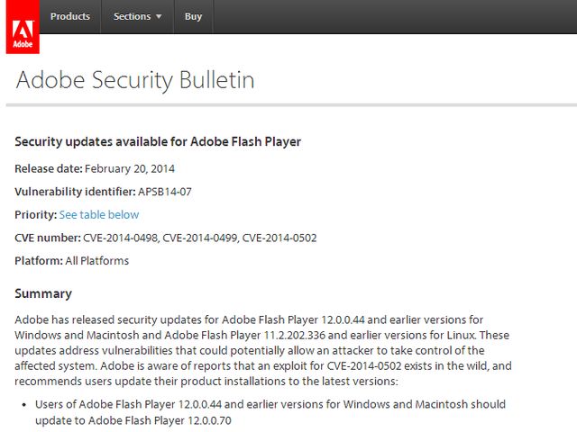The height and width of the screenshot is (432, 577).
Task: Click the Summary section heading
Action: [x=43, y=293]
